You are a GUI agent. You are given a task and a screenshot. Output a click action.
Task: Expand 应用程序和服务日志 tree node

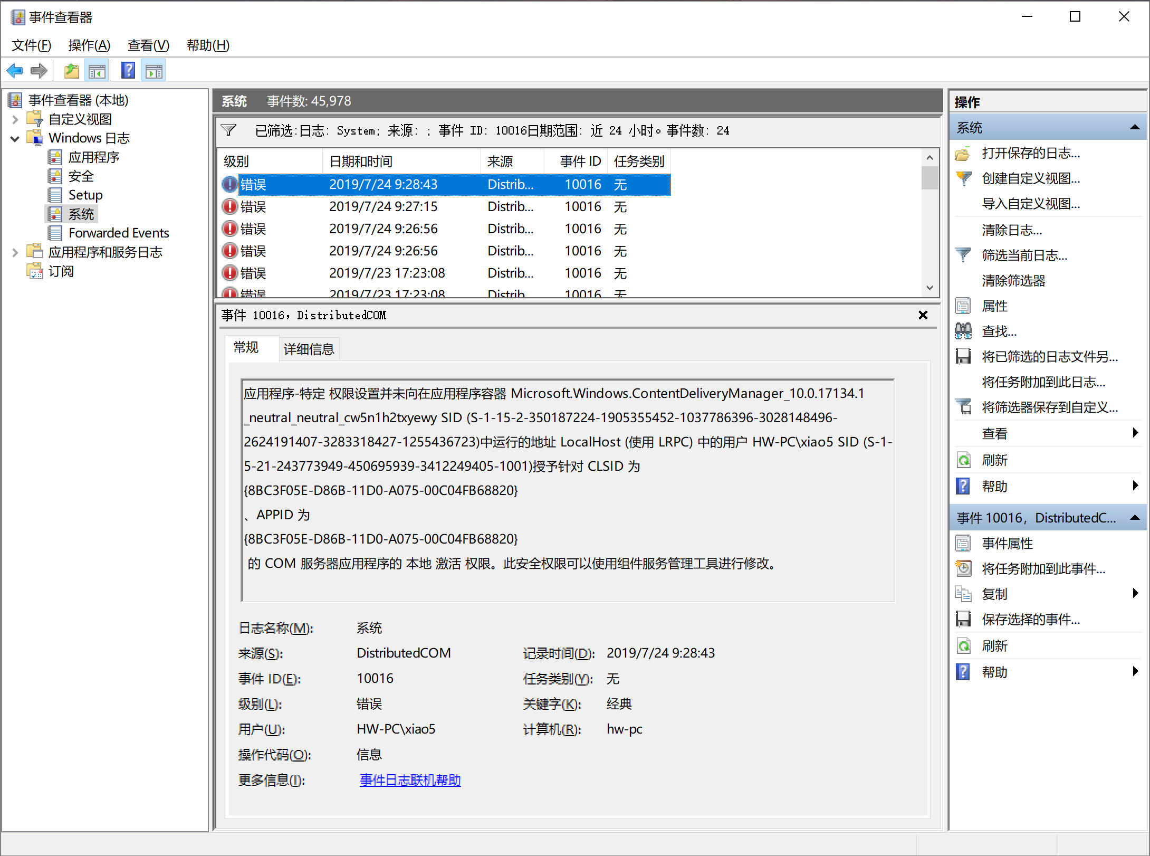(15, 252)
